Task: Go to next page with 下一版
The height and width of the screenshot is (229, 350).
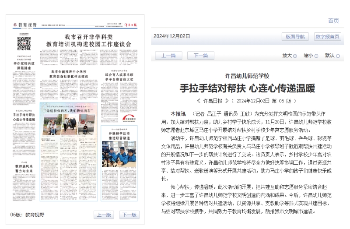Action: tap(129, 215)
